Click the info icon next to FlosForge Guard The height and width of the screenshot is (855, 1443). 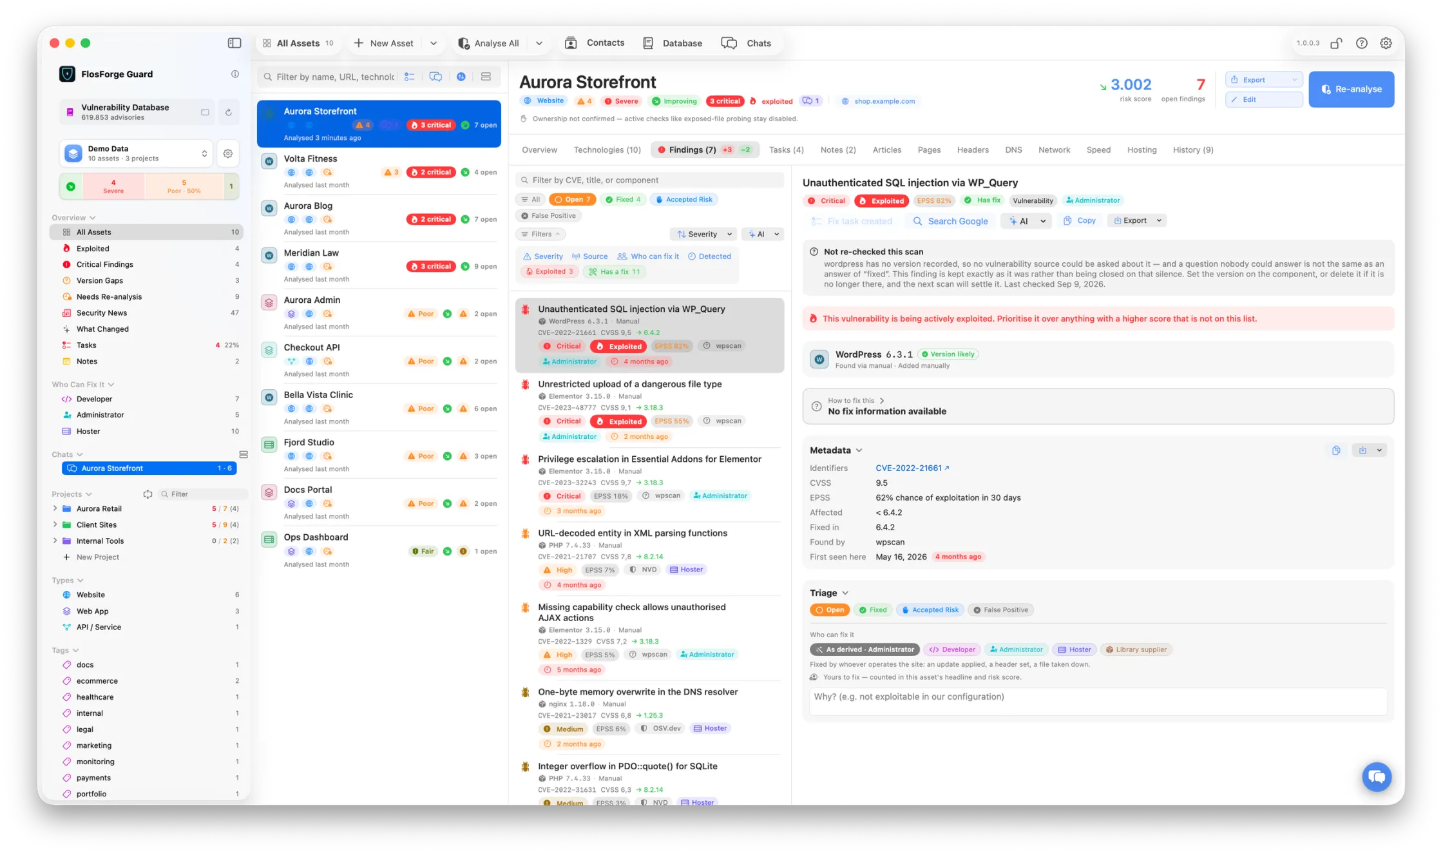pyautogui.click(x=235, y=74)
